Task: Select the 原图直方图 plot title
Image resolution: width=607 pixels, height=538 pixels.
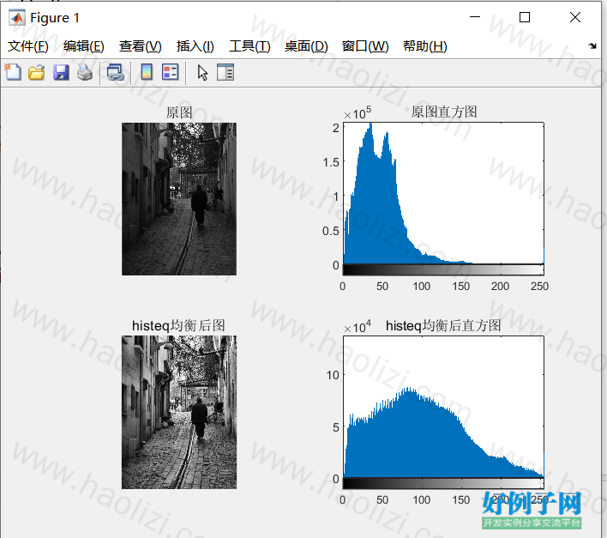Action: tap(444, 112)
